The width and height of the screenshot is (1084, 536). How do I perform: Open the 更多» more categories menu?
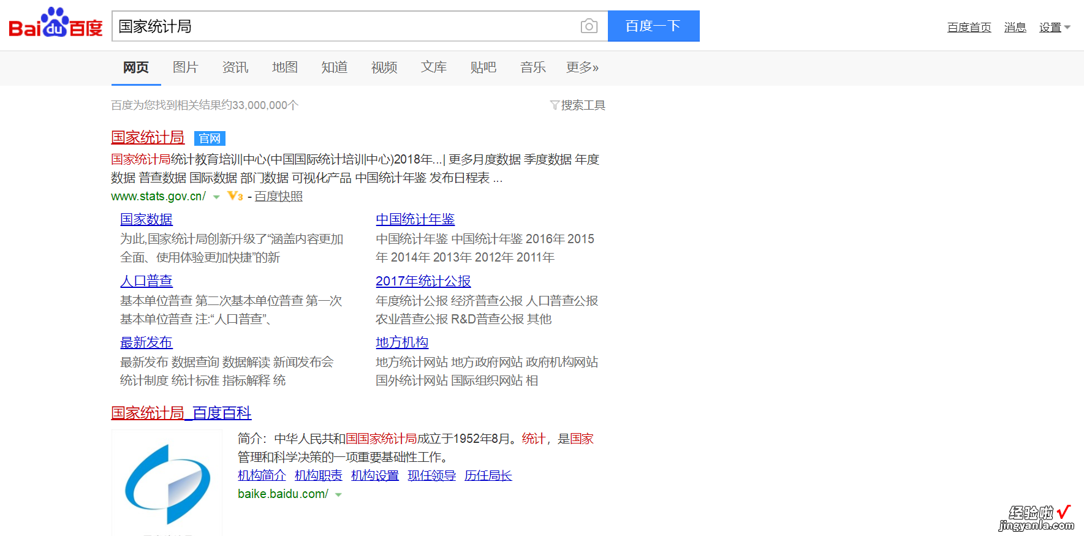tap(582, 67)
